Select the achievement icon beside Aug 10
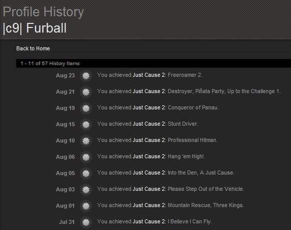Screen dimensions: 291x230 click(86, 141)
